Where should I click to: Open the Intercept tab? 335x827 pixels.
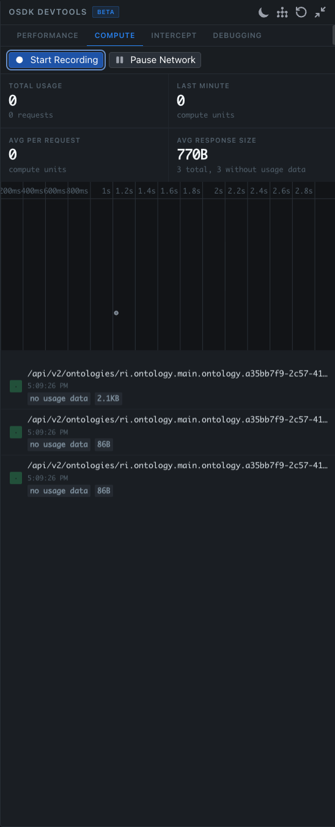174,36
